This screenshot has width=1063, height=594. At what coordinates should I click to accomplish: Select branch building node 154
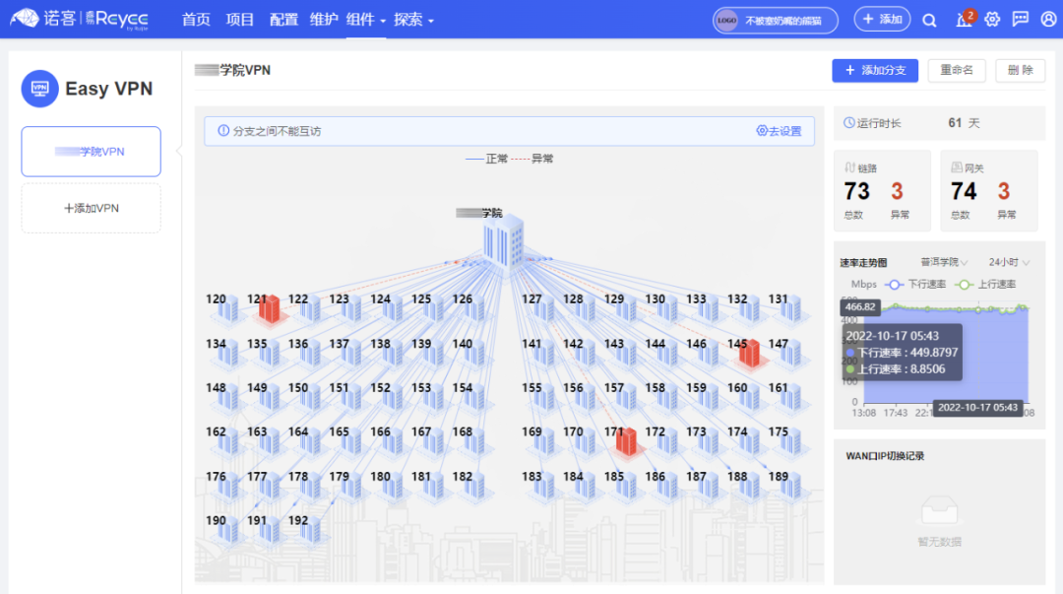474,398
